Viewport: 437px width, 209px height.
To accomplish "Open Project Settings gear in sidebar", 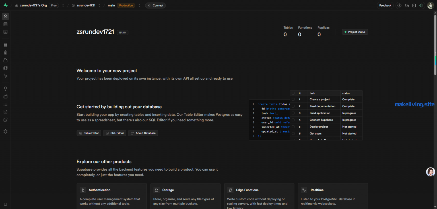I will pos(5,131).
